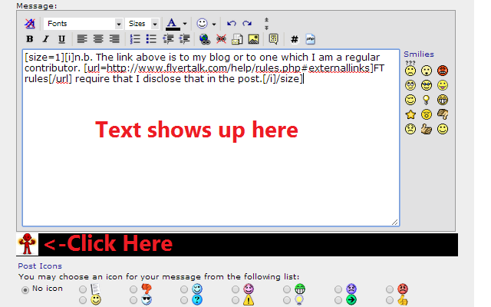Decrease the text indent
The width and height of the screenshot is (491, 307).
pos(168,39)
